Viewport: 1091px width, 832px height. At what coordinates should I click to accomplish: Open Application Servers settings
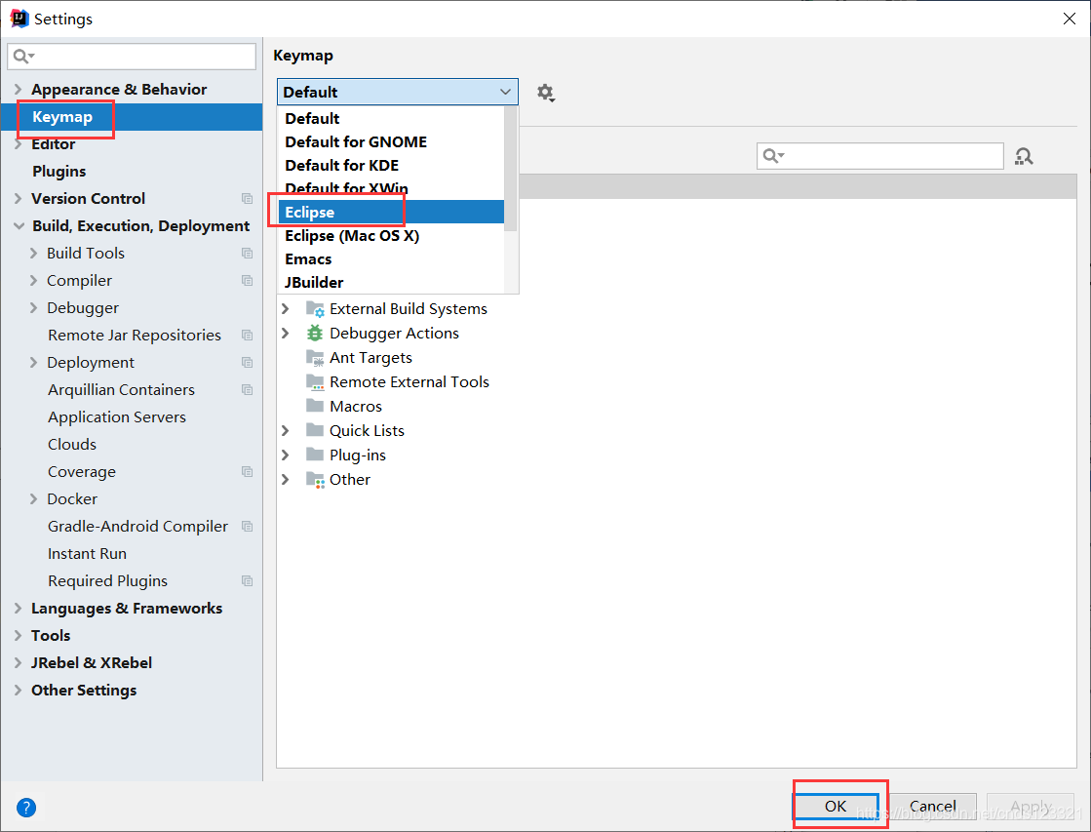117,417
